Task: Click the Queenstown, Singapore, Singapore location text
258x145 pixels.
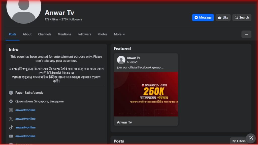Action: pos(40,101)
